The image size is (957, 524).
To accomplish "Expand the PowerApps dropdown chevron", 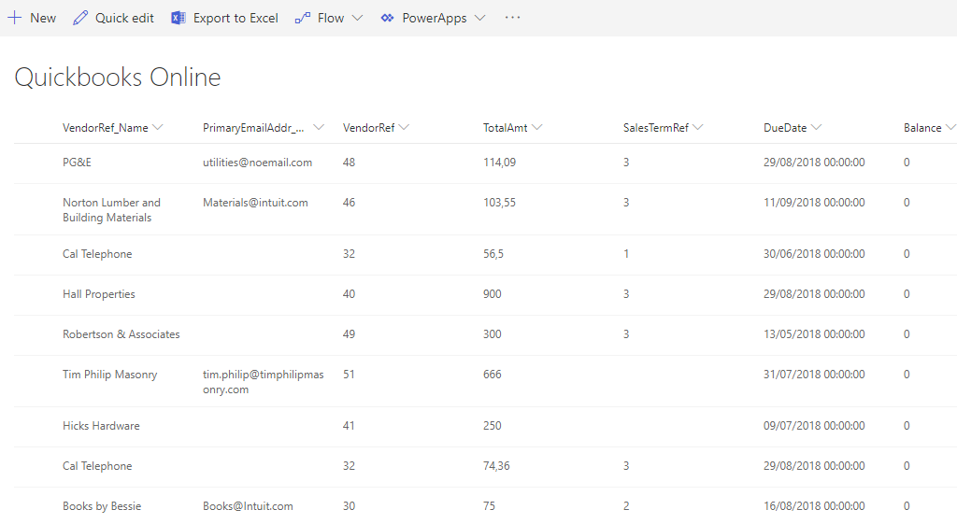I will click(479, 18).
